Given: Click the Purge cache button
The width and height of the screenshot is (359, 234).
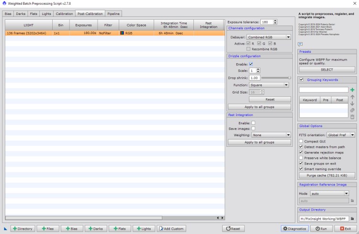Looking at the screenshot, I should tap(327, 175).
